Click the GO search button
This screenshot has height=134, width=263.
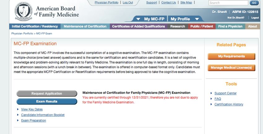click(254, 3)
